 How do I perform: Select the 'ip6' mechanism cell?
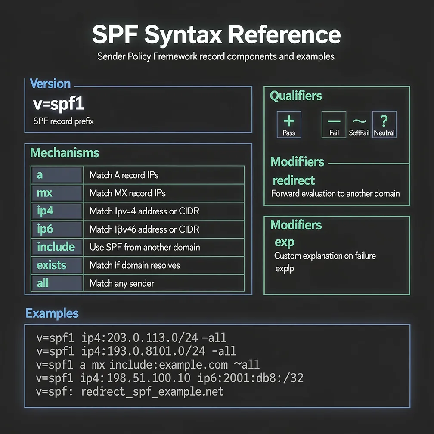(x=57, y=229)
